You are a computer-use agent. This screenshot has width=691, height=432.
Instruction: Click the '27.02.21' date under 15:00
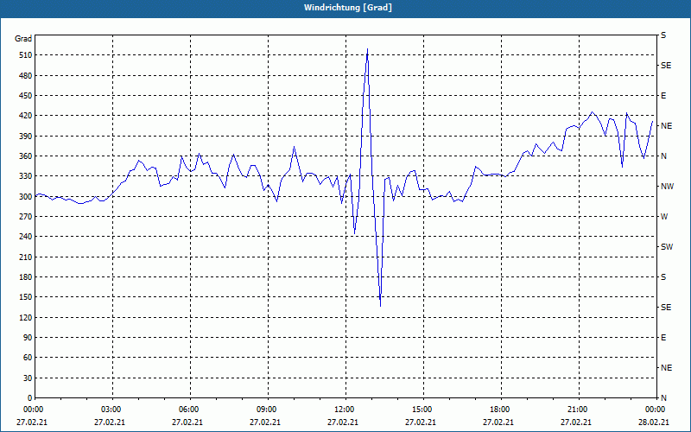pyautogui.click(x=421, y=422)
